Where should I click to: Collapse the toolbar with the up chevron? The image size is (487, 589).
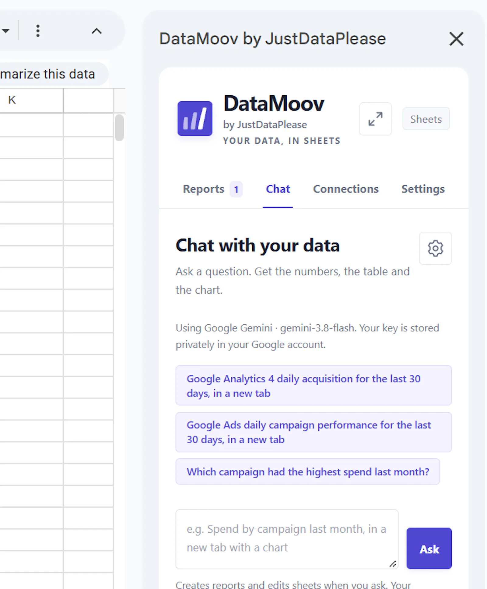(96, 31)
